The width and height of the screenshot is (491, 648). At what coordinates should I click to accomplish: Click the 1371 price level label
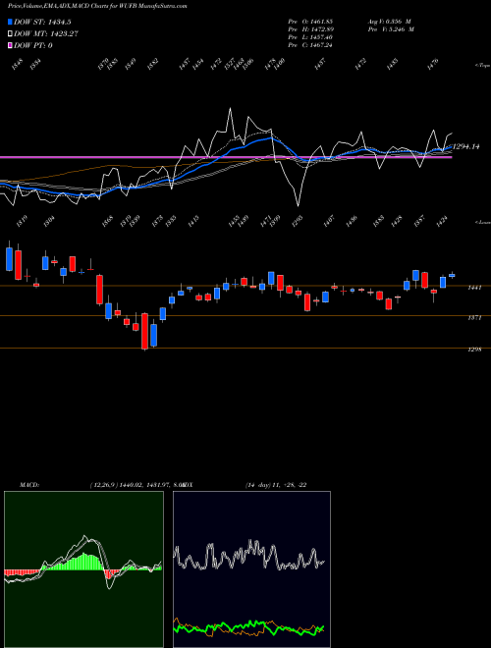coord(474,318)
